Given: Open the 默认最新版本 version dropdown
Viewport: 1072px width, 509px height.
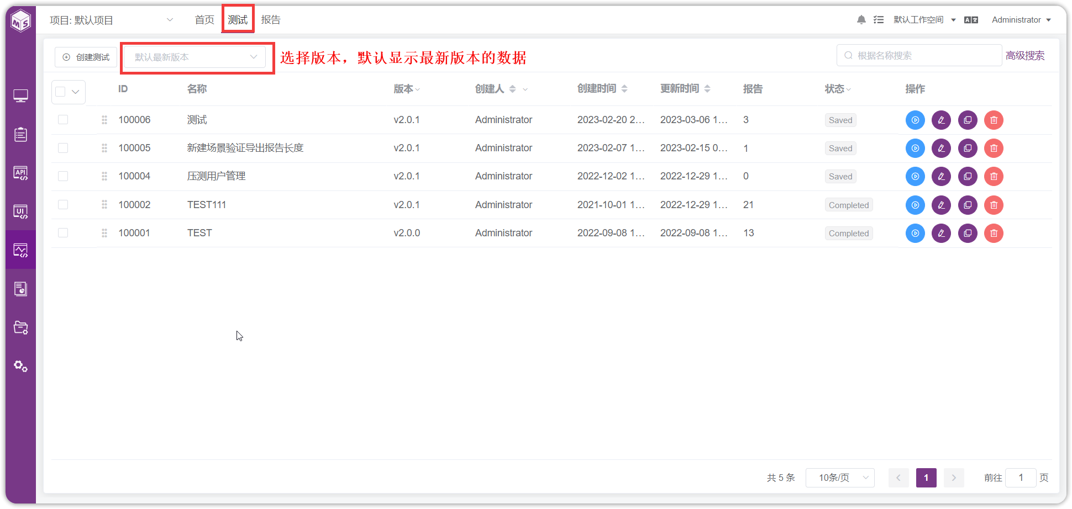Looking at the screenshot, I should (x=195, y=57).
